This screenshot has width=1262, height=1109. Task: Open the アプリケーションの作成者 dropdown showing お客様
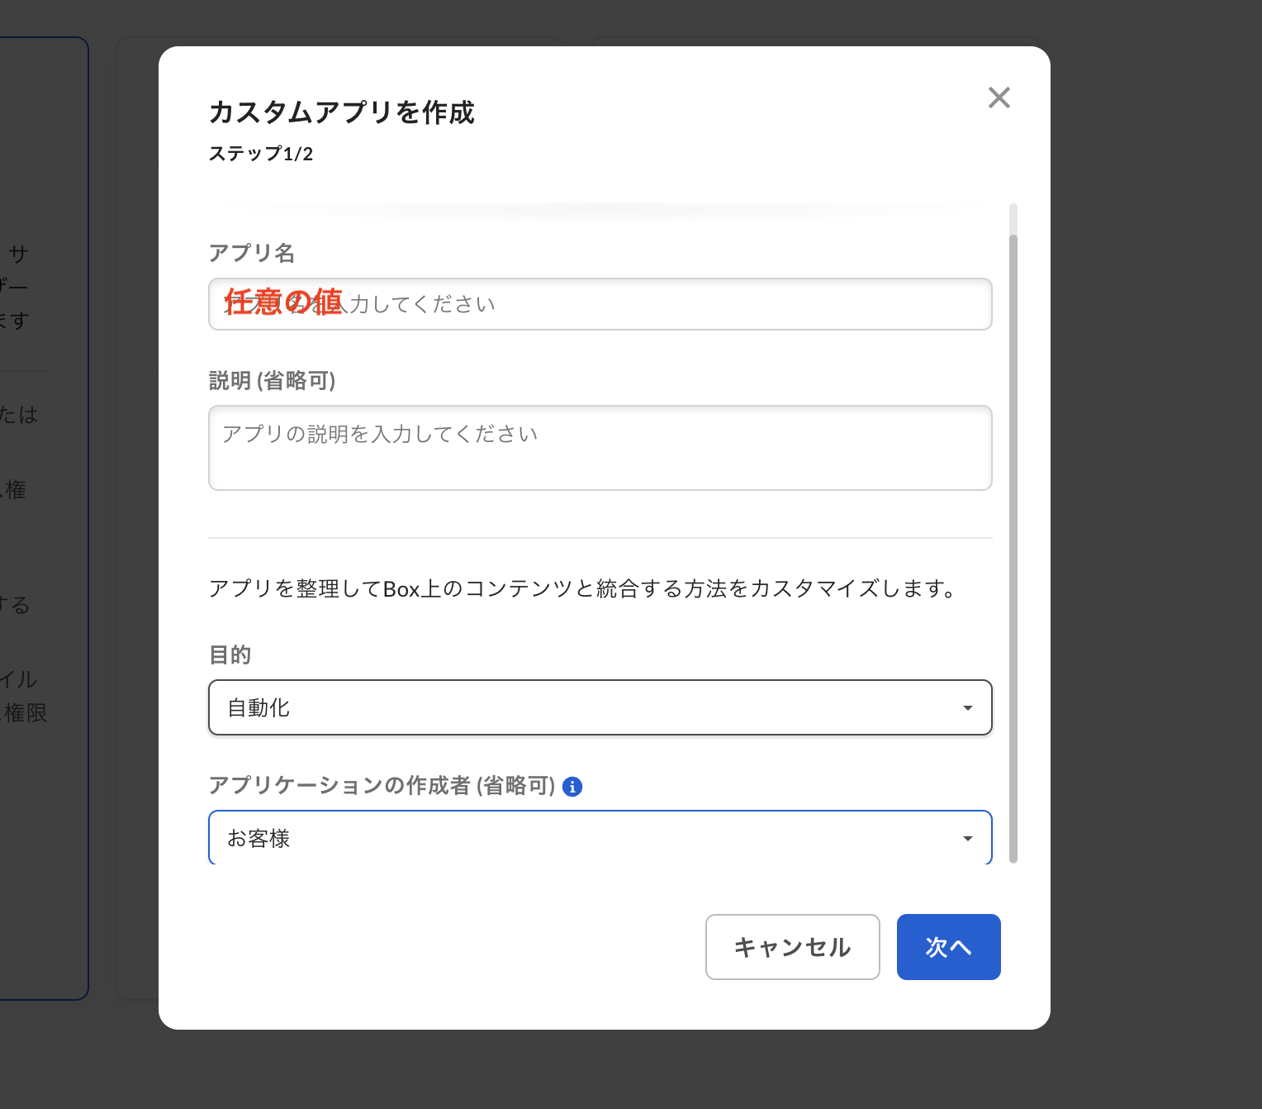pyautogui.click(x=600, y=838)
